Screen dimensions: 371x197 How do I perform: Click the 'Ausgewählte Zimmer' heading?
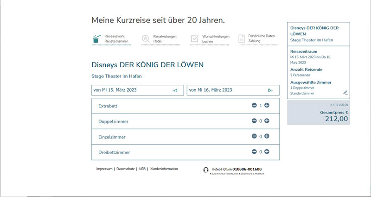(311, 83)
